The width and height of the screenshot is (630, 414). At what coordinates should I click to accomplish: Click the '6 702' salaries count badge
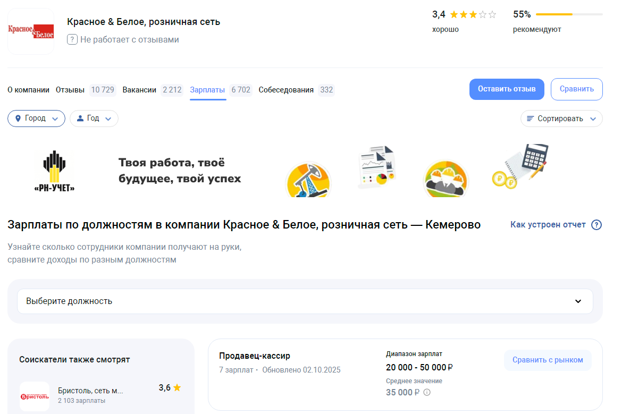[x=241, y=90]
